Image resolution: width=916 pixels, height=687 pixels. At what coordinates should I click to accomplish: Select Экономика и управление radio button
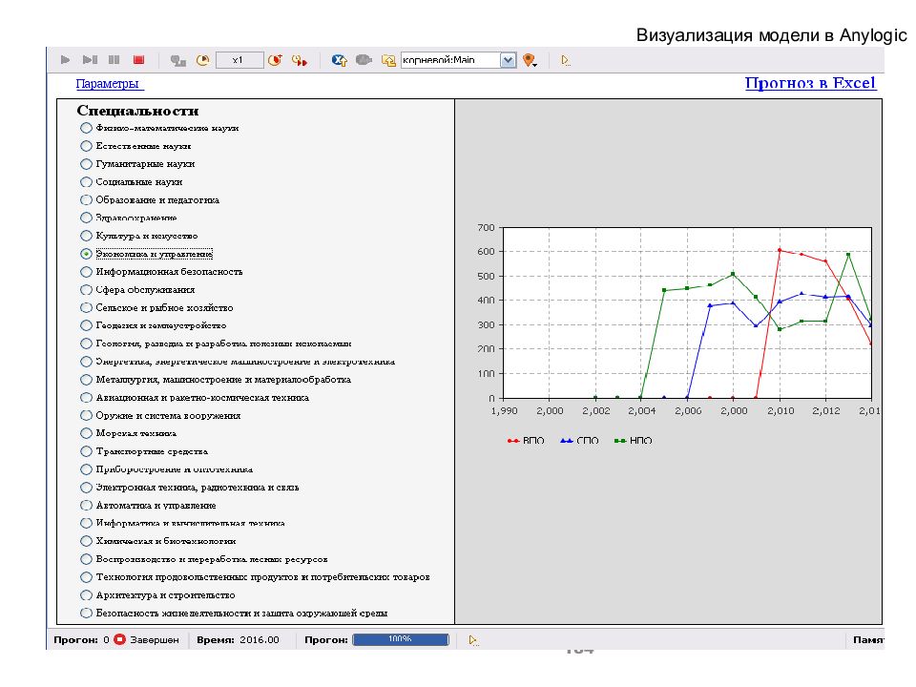click(86, 254)
